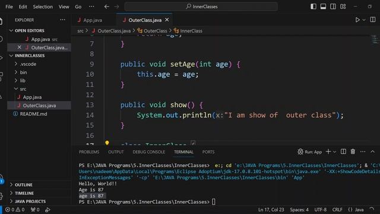Click the debug launch status bar icon
The height and width of the screenshot is (214, 380).
click(x=47, y=210)
